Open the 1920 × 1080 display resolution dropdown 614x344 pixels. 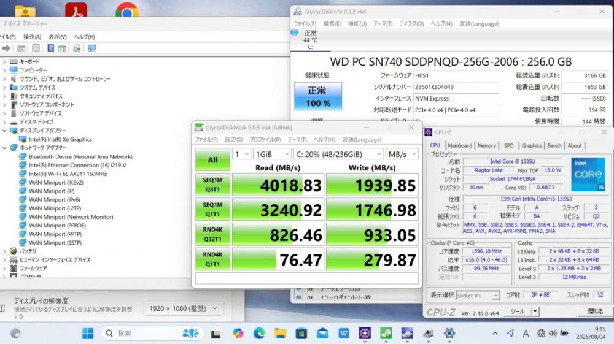coord(184,308)
